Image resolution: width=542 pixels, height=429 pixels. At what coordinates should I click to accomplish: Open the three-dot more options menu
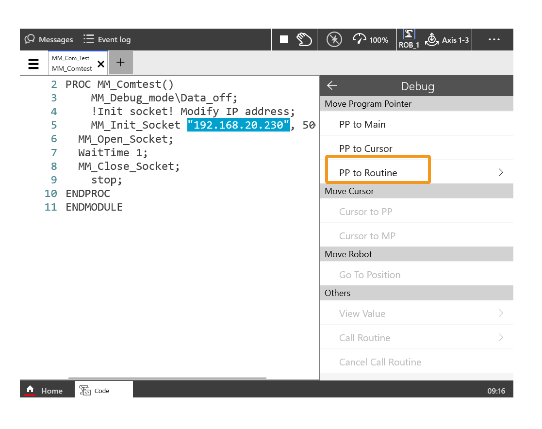tap(493, 40)
